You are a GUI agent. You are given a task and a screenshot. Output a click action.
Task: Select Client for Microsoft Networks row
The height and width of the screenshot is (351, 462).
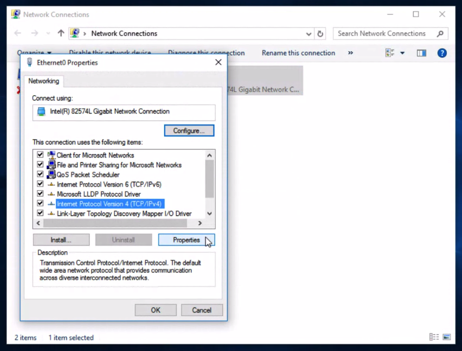point(95,155)
